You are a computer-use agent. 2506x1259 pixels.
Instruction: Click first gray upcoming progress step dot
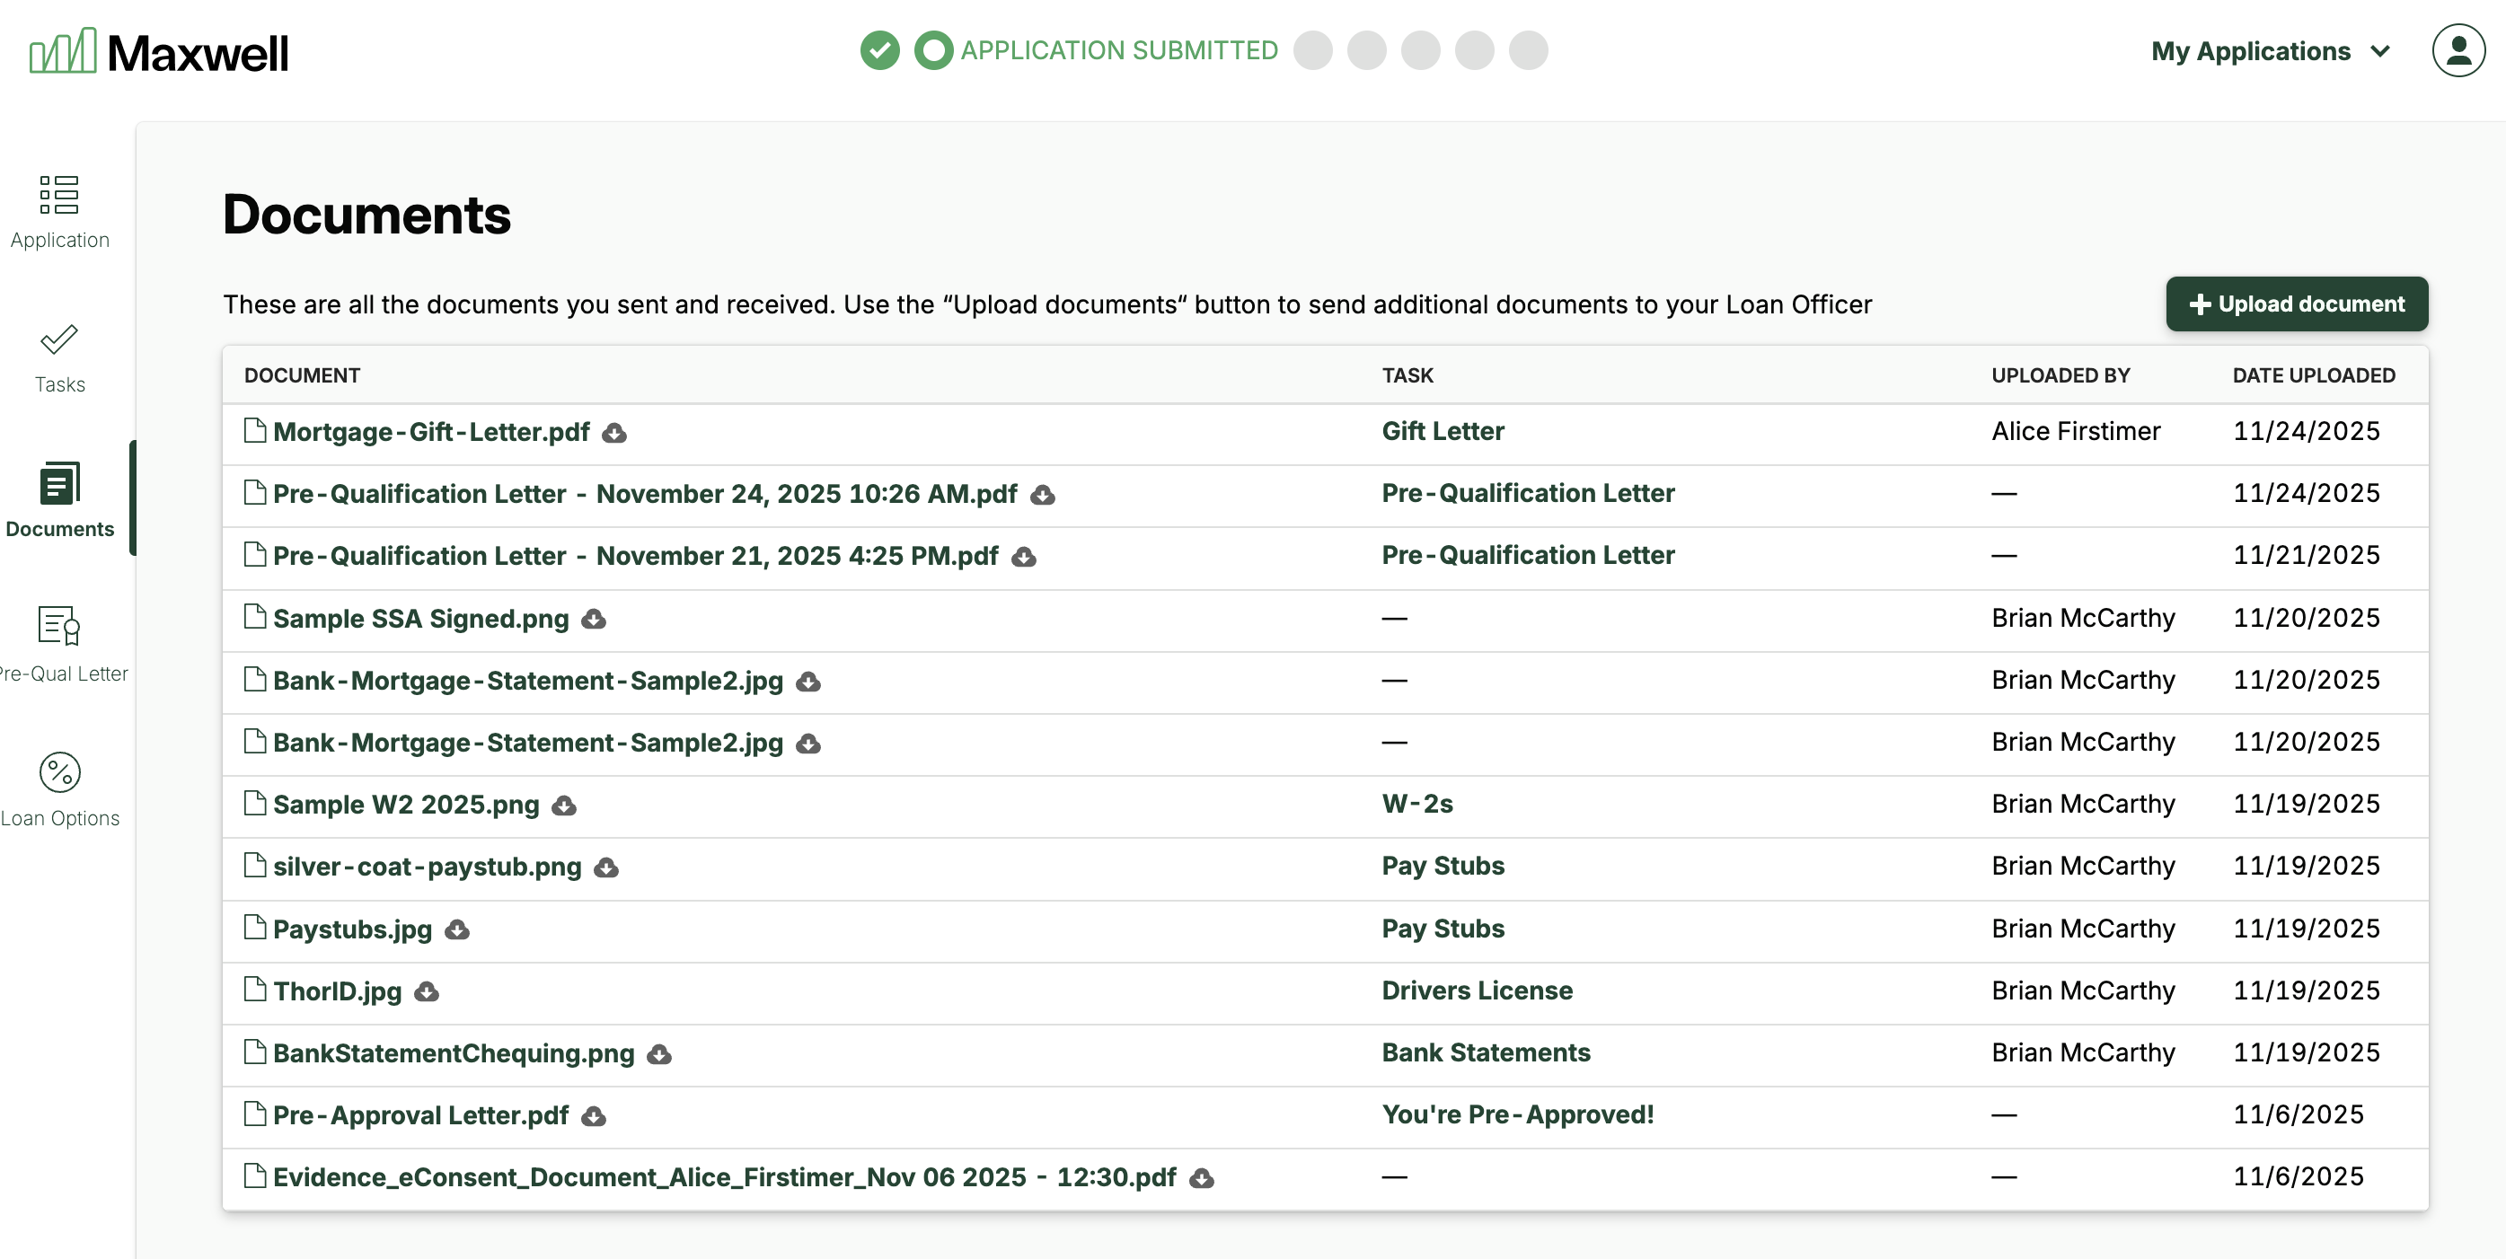pyautogui.click(x=1312, y=50)
